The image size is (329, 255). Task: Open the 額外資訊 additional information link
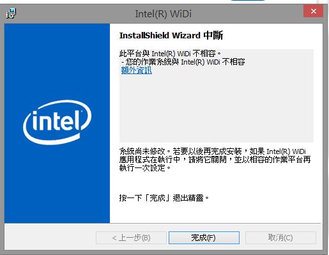[137, 70]
